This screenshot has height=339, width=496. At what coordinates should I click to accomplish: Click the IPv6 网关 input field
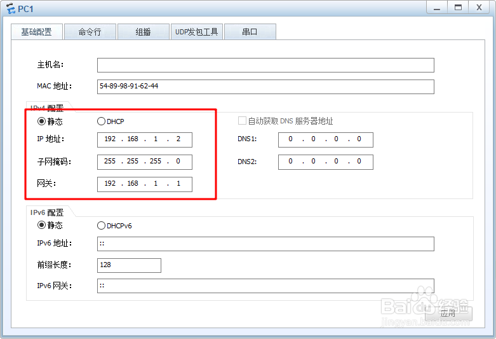coord(265,286)
